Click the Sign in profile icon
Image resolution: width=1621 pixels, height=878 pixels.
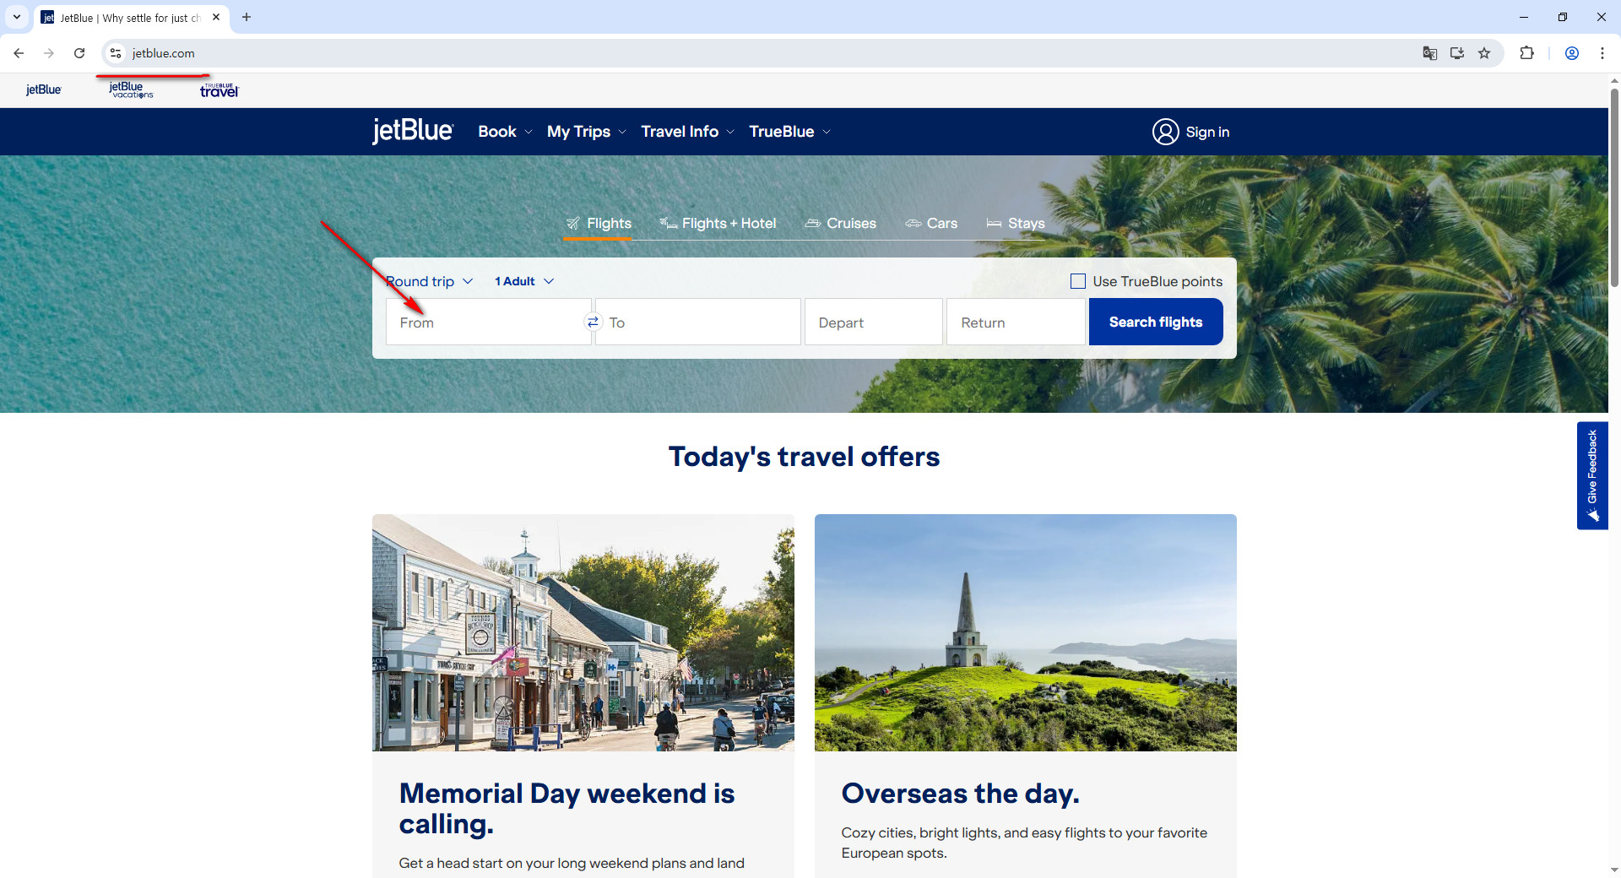coord(1165,132)
